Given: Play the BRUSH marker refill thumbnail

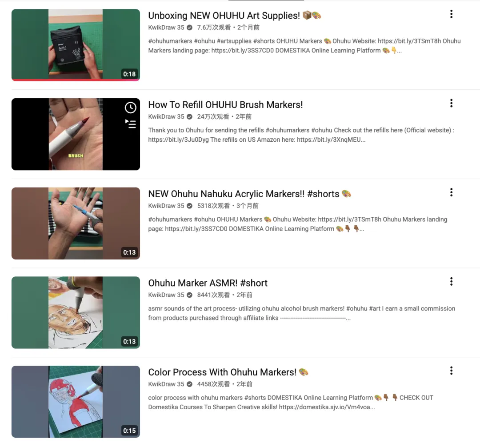Looking at the screenshot, I should tap(76, 134).
